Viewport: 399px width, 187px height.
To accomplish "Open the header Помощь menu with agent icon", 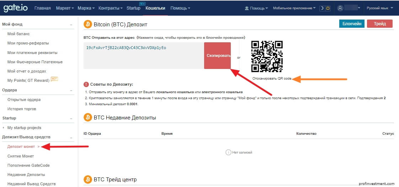I will click(x=256, y=8).
